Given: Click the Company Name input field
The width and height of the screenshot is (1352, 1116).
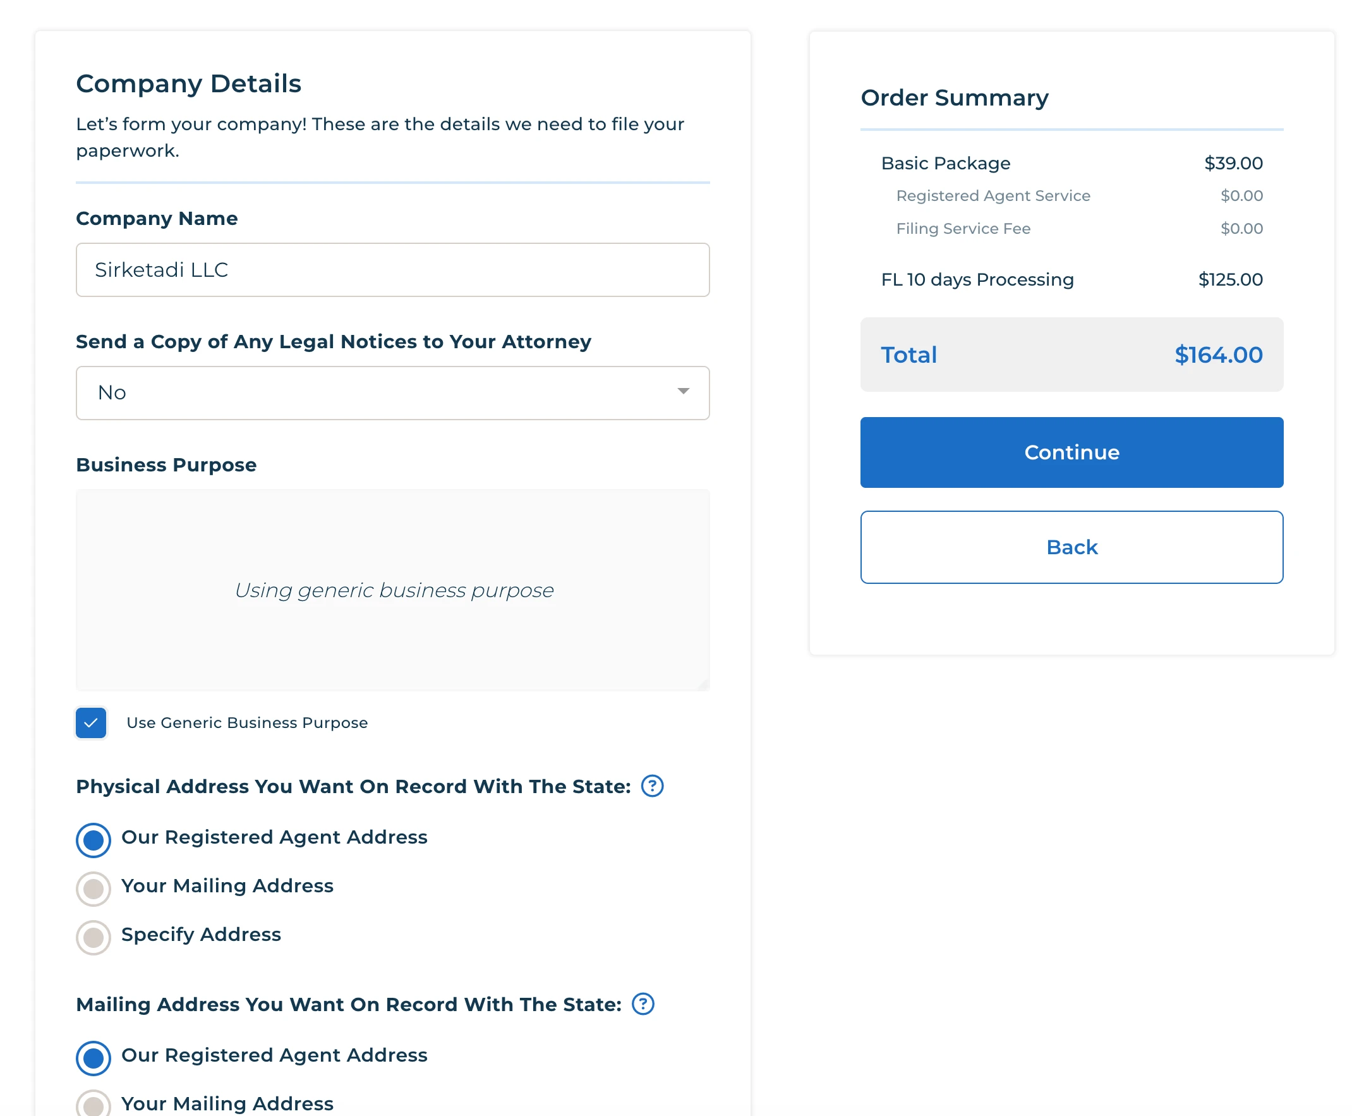Looking at the screenshot, I should tap(392, 270).
